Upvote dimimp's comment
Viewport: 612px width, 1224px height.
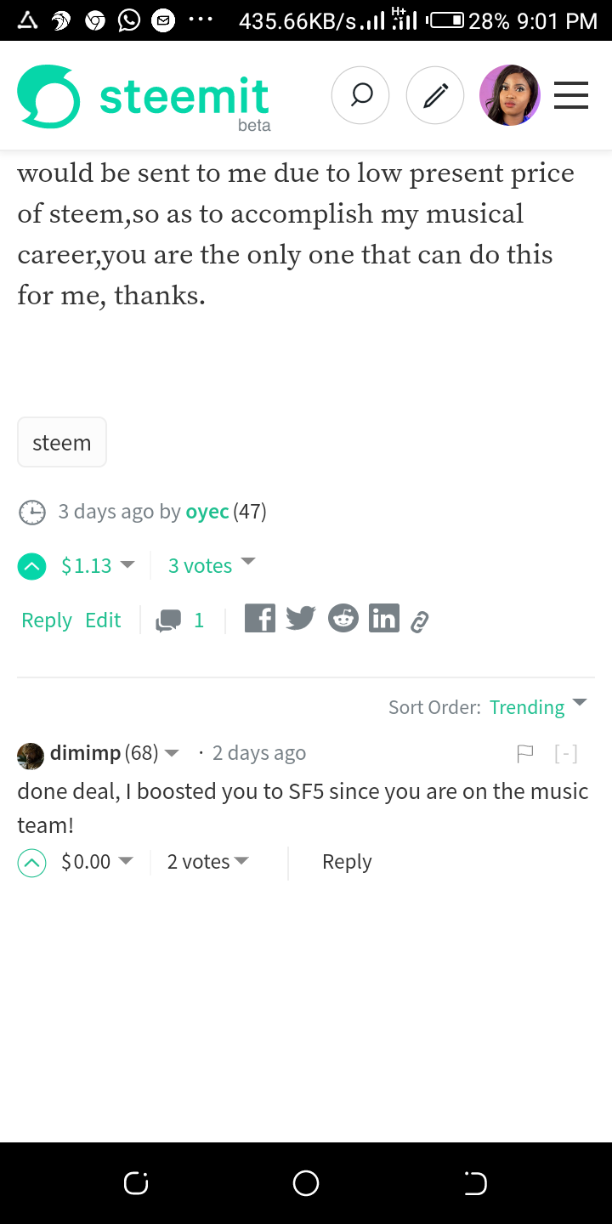pyautogui.click(x=31, y=861)
